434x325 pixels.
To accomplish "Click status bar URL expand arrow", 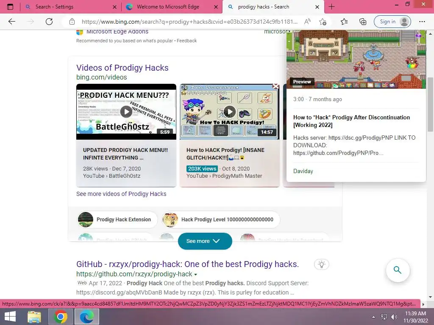I will [423, 304].
